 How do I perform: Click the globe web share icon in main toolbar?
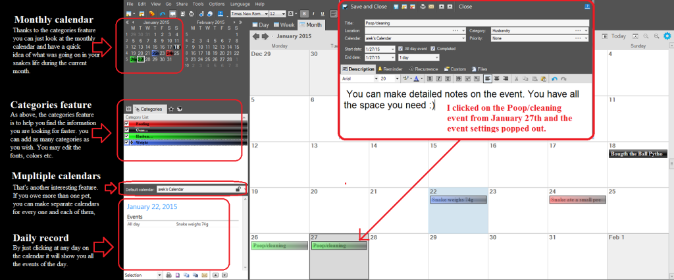[x=210, y=14]
